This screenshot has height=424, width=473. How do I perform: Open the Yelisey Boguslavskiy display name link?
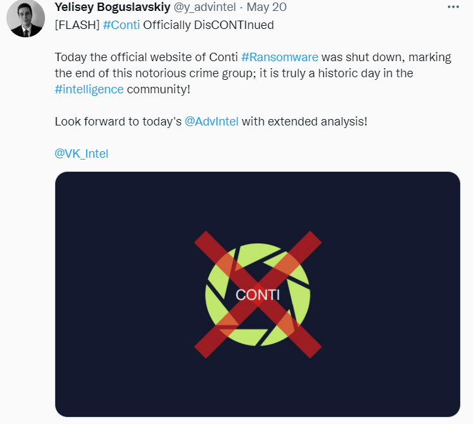[113, 8]
